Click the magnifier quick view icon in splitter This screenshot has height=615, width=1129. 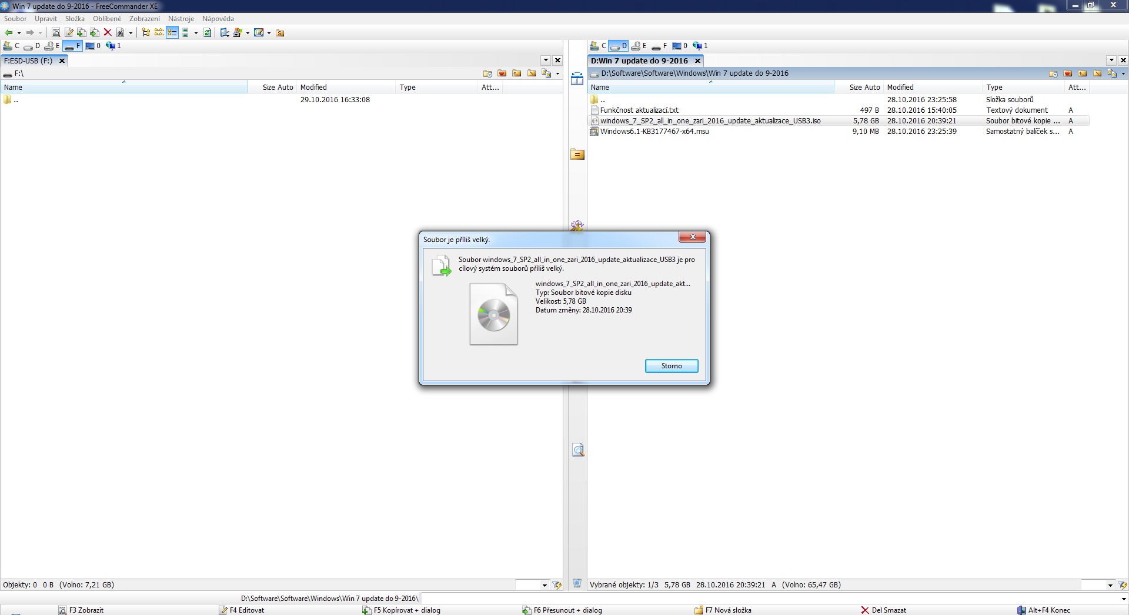(578, 450)
